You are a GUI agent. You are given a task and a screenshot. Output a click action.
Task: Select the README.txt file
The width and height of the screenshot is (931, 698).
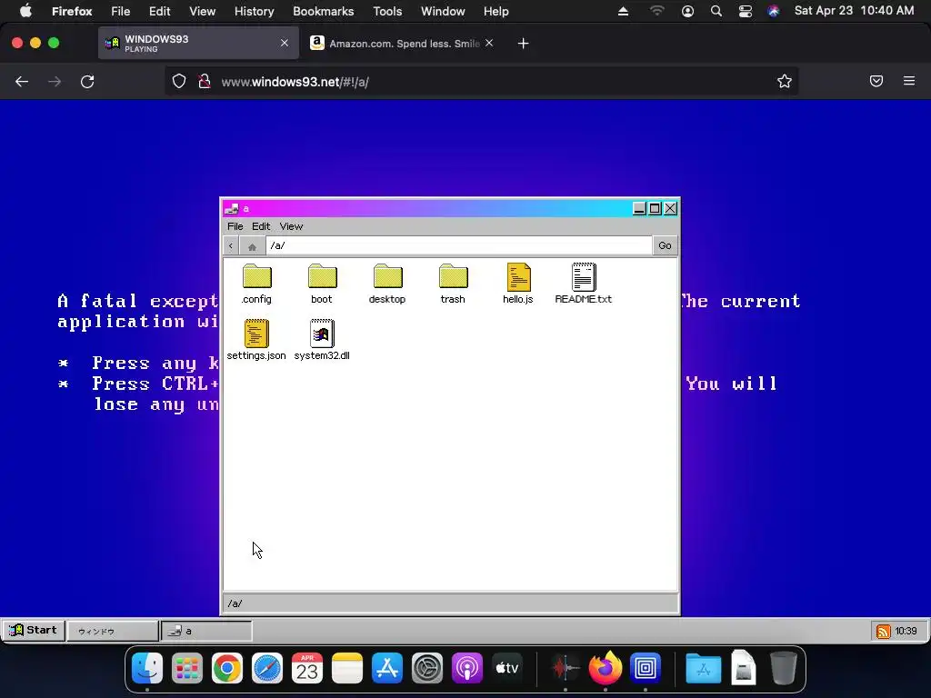pyautogui.click(x=584, y=284)
